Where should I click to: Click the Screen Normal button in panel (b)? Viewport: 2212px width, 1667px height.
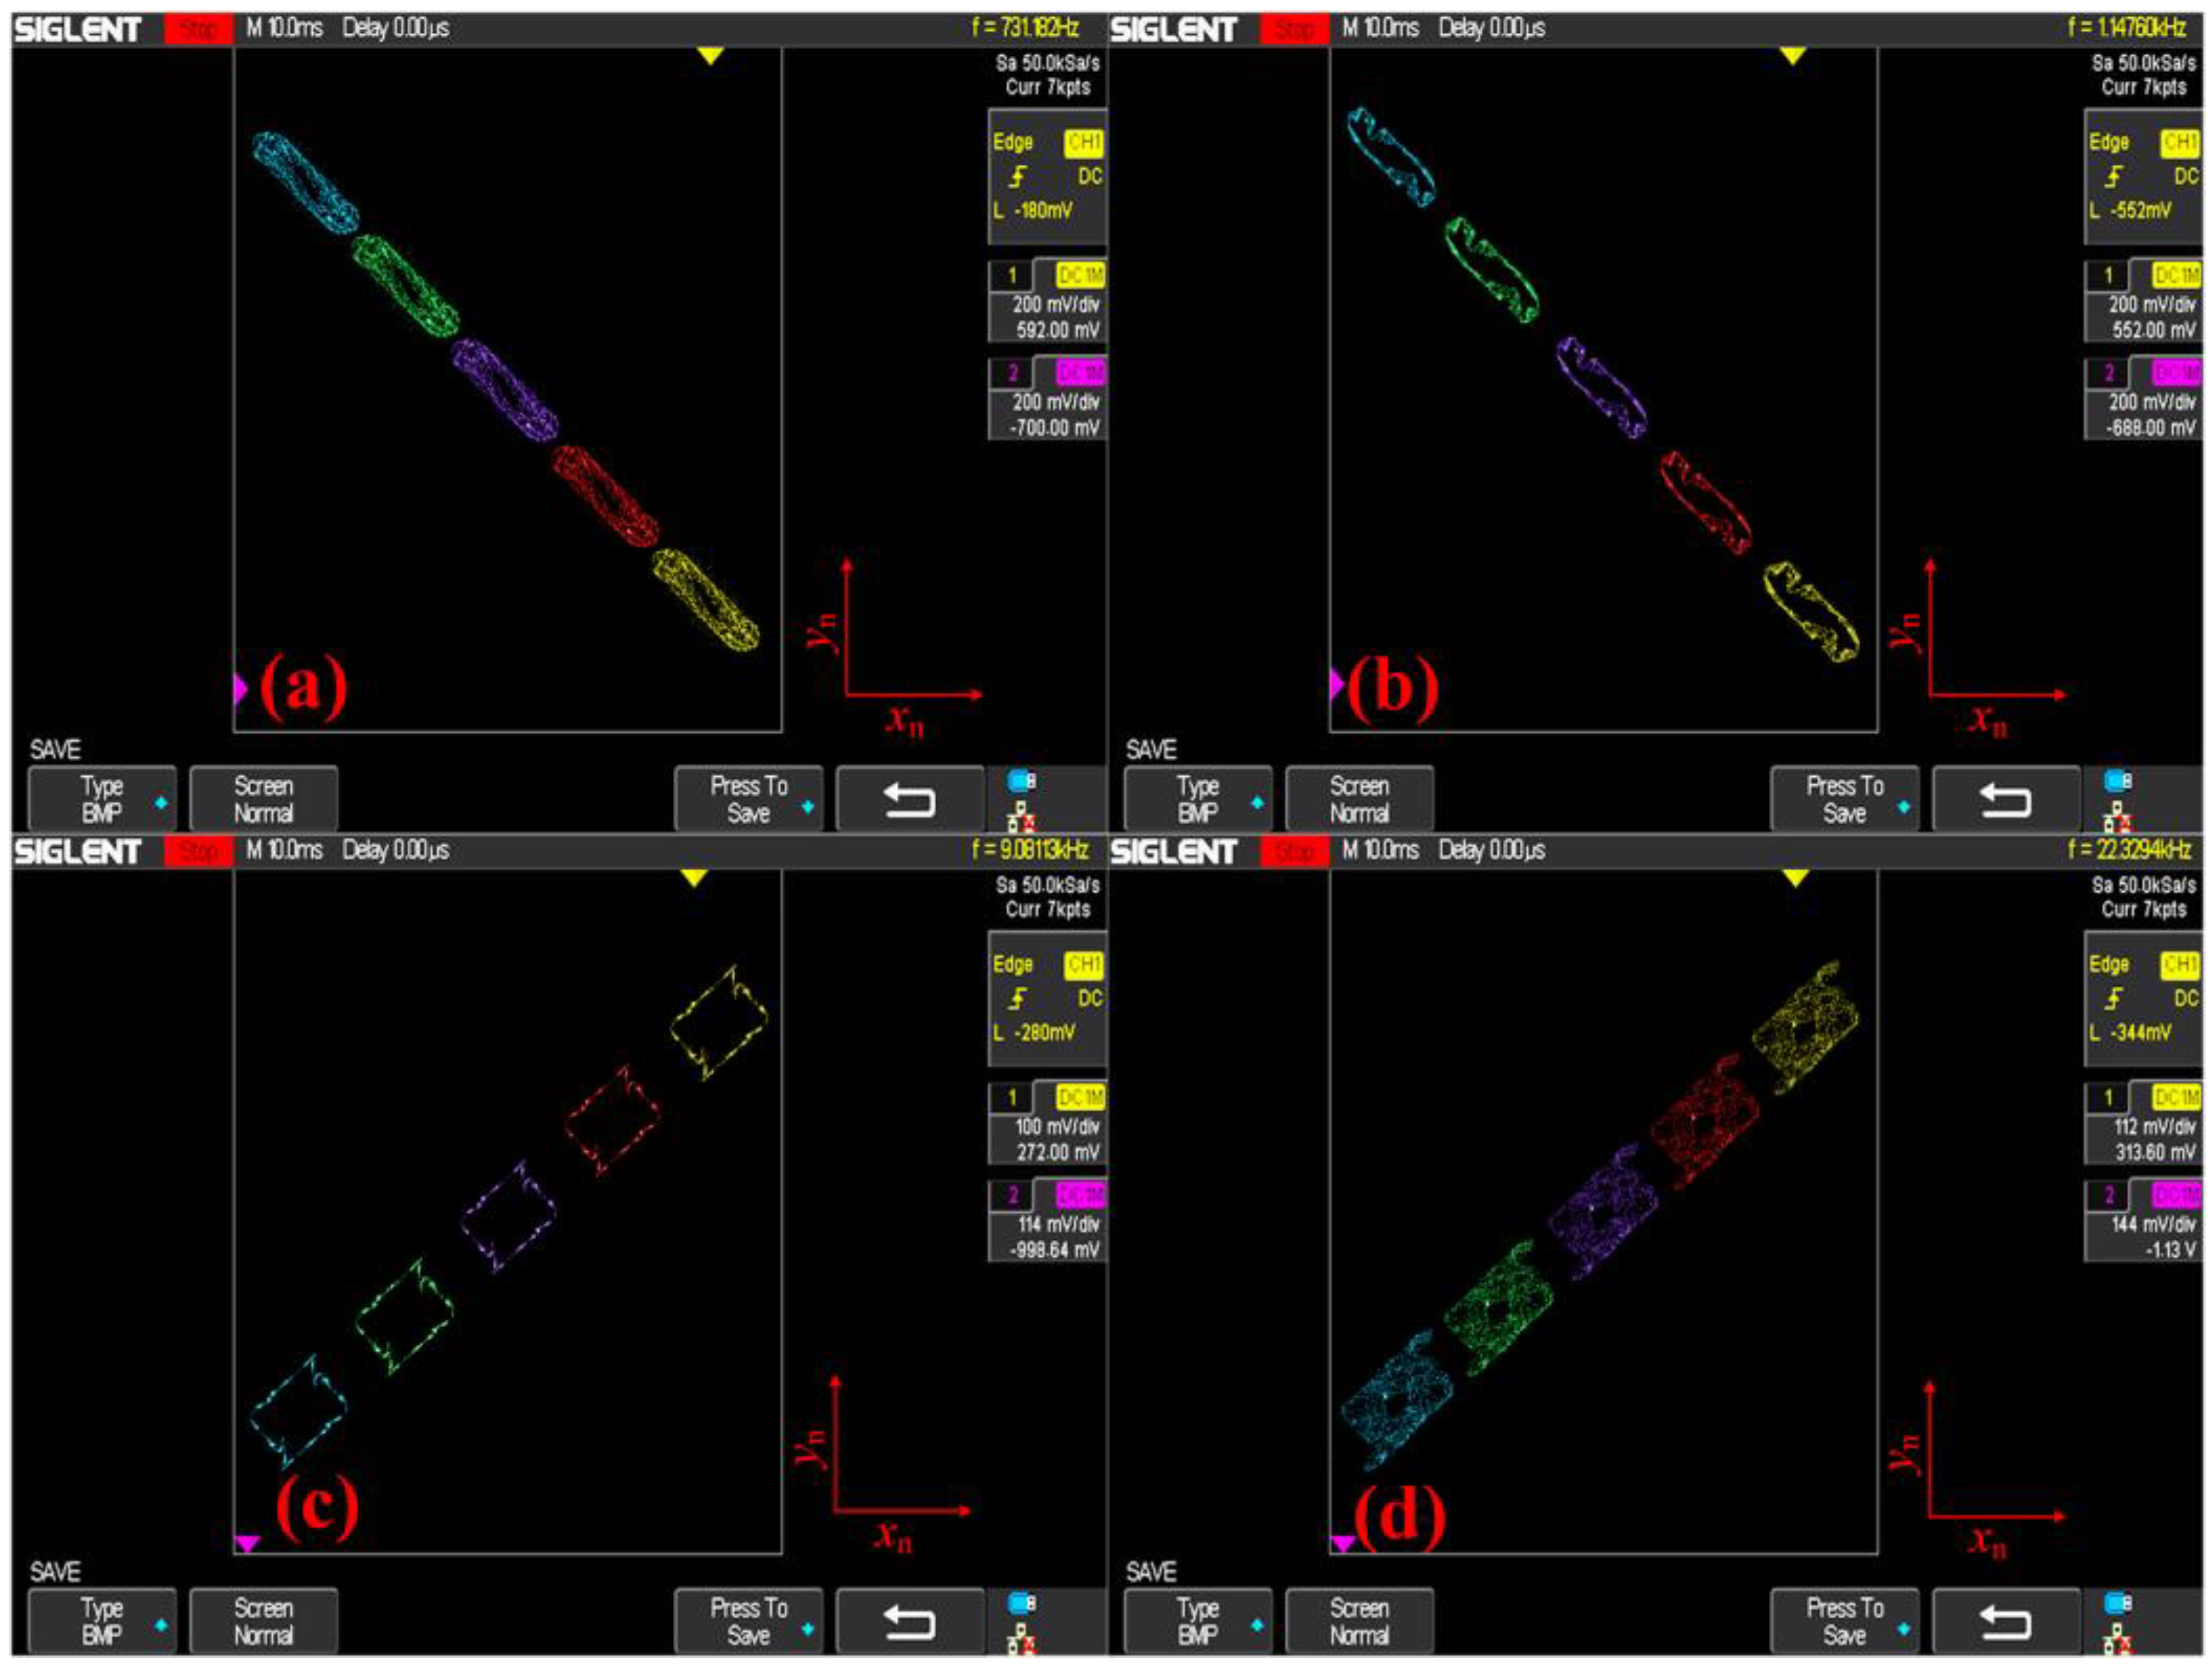point(1360,800)
